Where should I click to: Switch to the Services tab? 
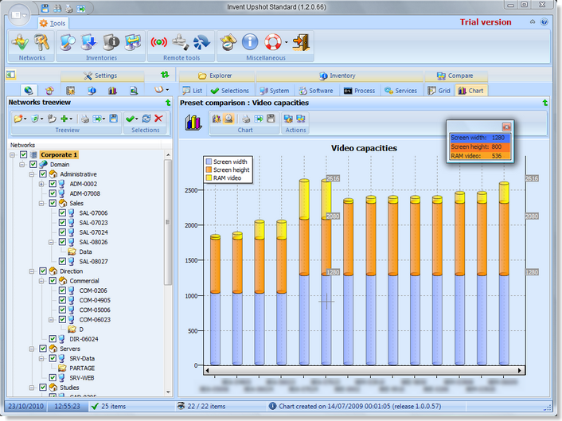coord(400,91)
